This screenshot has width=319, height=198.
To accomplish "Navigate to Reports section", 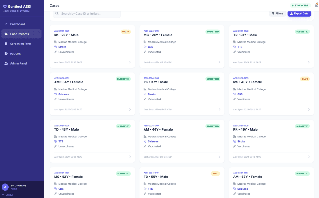I will pos(15,53).
